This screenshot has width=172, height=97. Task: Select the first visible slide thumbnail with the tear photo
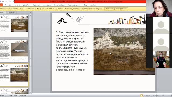[14, 26]
